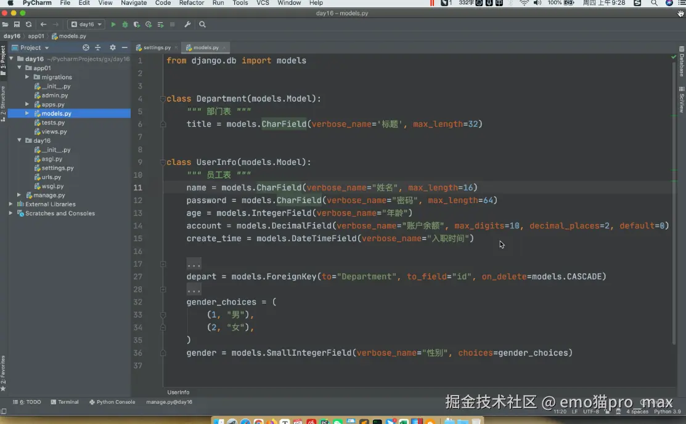
Task: Open the manage.py@day16 tool window
Action: [x=169, y=402]
